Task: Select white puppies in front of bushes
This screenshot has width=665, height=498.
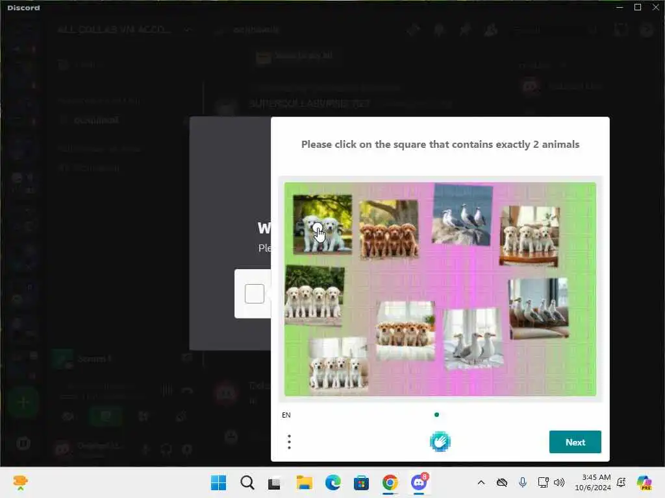Action: (314, 296)
